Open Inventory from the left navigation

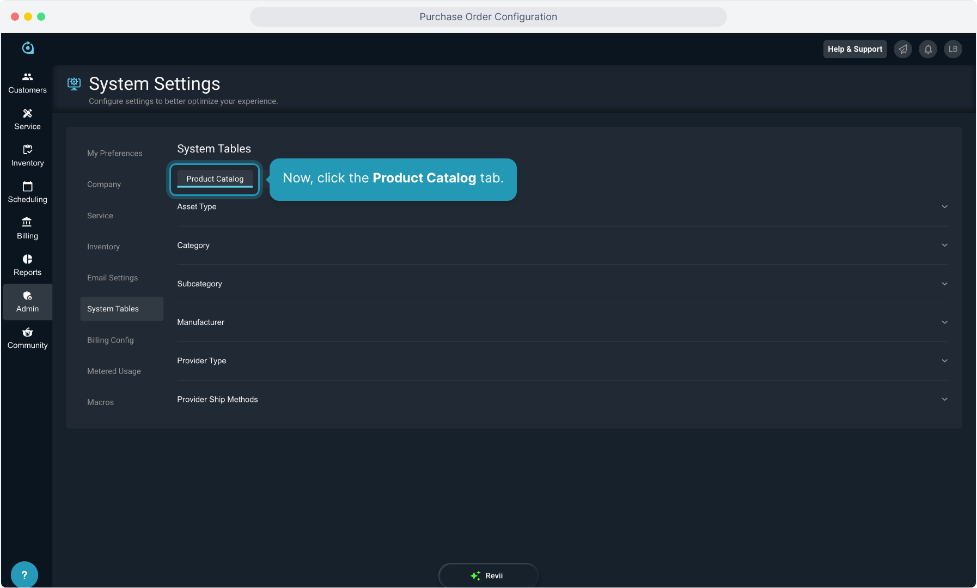click(27, 156)
